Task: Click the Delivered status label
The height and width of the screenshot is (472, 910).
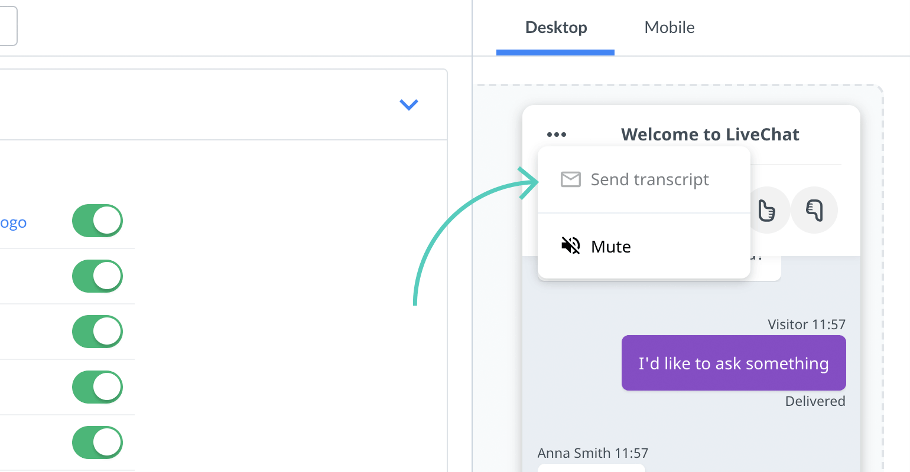Action: pyautogui.click(x=815, y=401)
